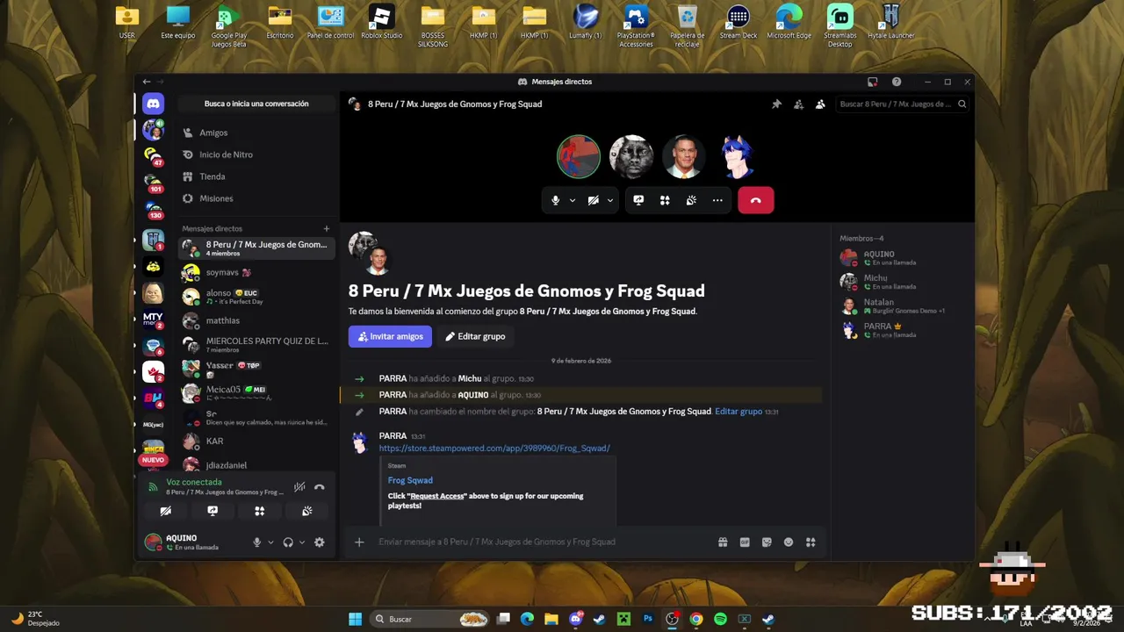This screenshot has width=1124, height=632.
Task: Open Roblox Studio desktop shortcut
Action: coord(381,23)
